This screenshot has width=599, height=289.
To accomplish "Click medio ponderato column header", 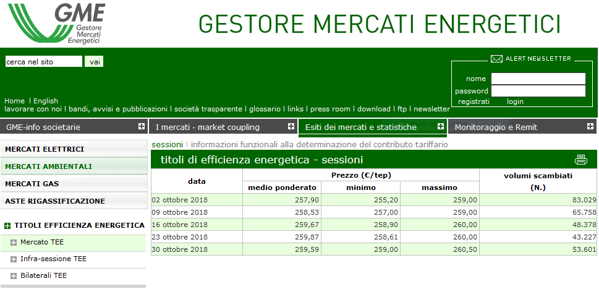I will tap(282, 188).
